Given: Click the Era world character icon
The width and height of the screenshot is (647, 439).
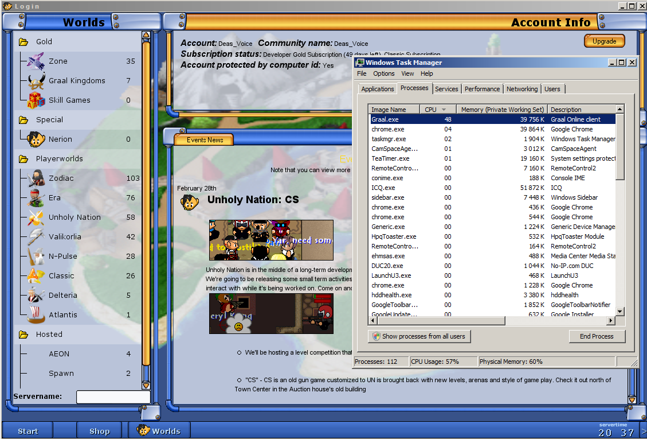Looking at the screenshot, I should [36, 197].
